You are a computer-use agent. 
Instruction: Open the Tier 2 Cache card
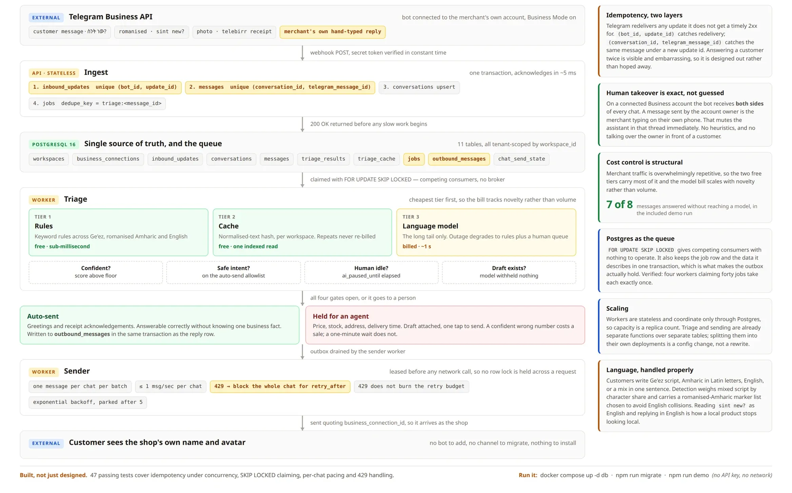[x=302, y=232]
